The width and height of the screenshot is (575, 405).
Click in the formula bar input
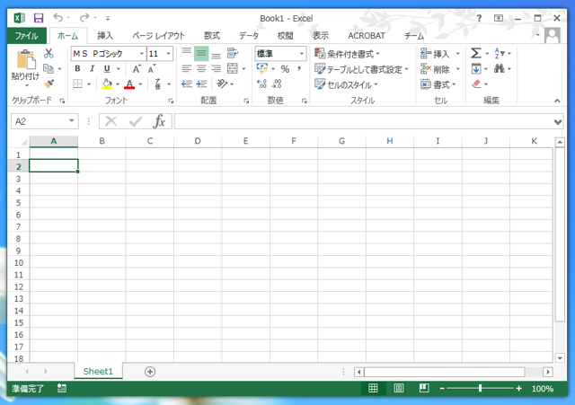click(363, 121)
